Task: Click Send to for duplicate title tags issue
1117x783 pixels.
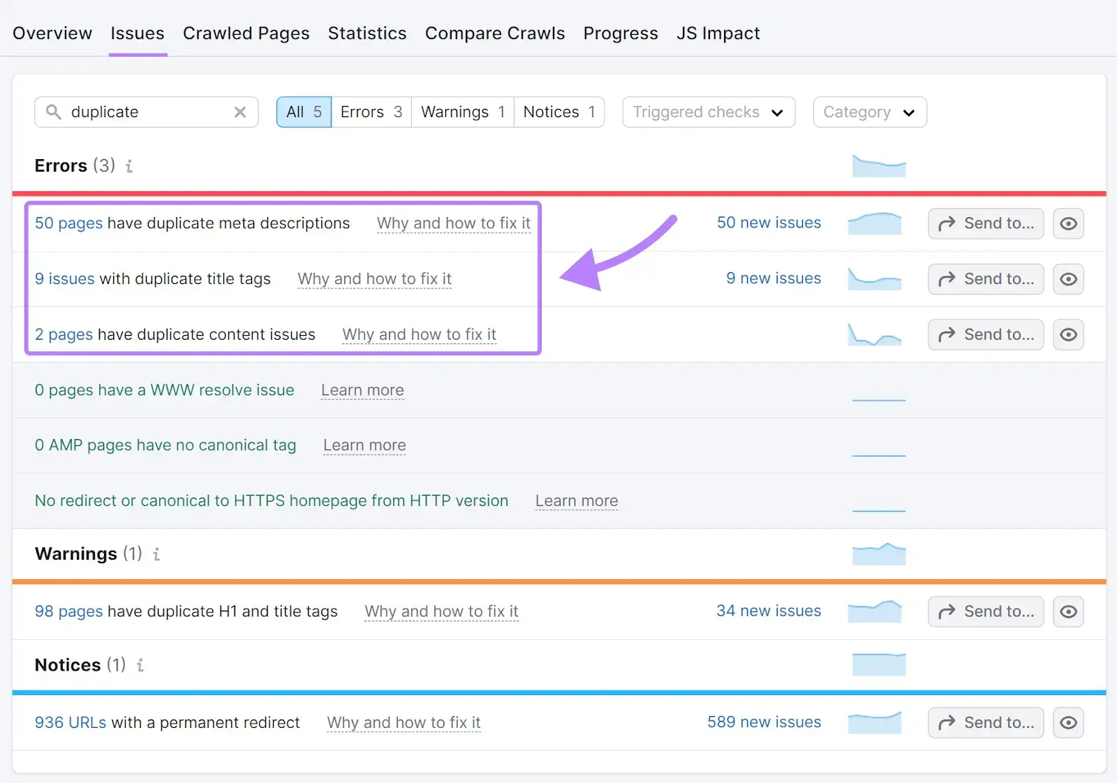Action: [985, 278]
